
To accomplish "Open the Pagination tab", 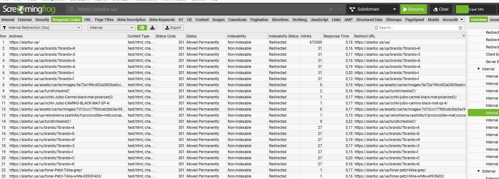I will [x=259, y=20].
